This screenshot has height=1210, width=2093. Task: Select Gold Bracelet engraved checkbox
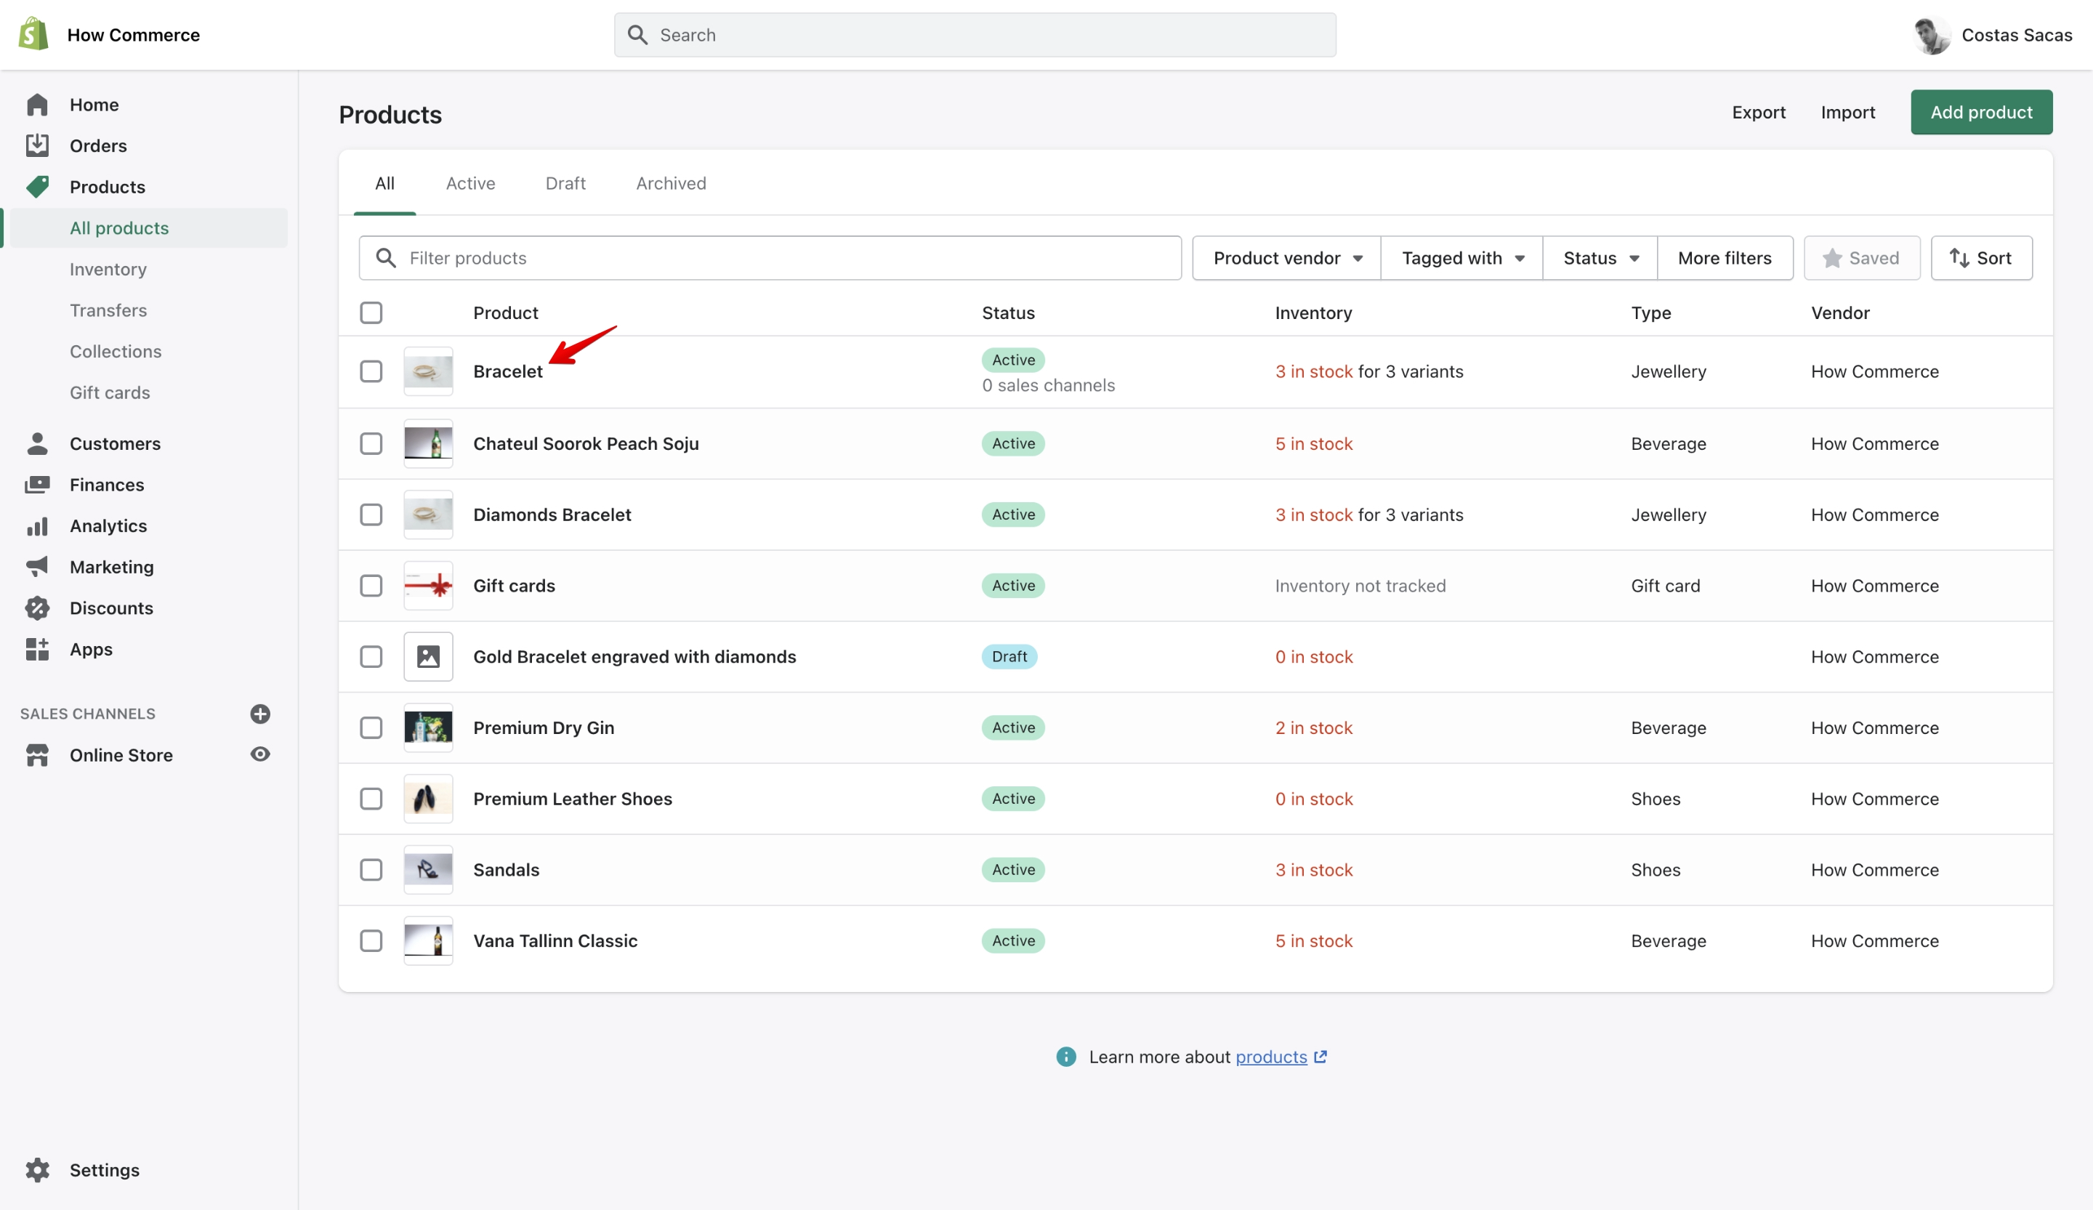(x=371, y=656)
